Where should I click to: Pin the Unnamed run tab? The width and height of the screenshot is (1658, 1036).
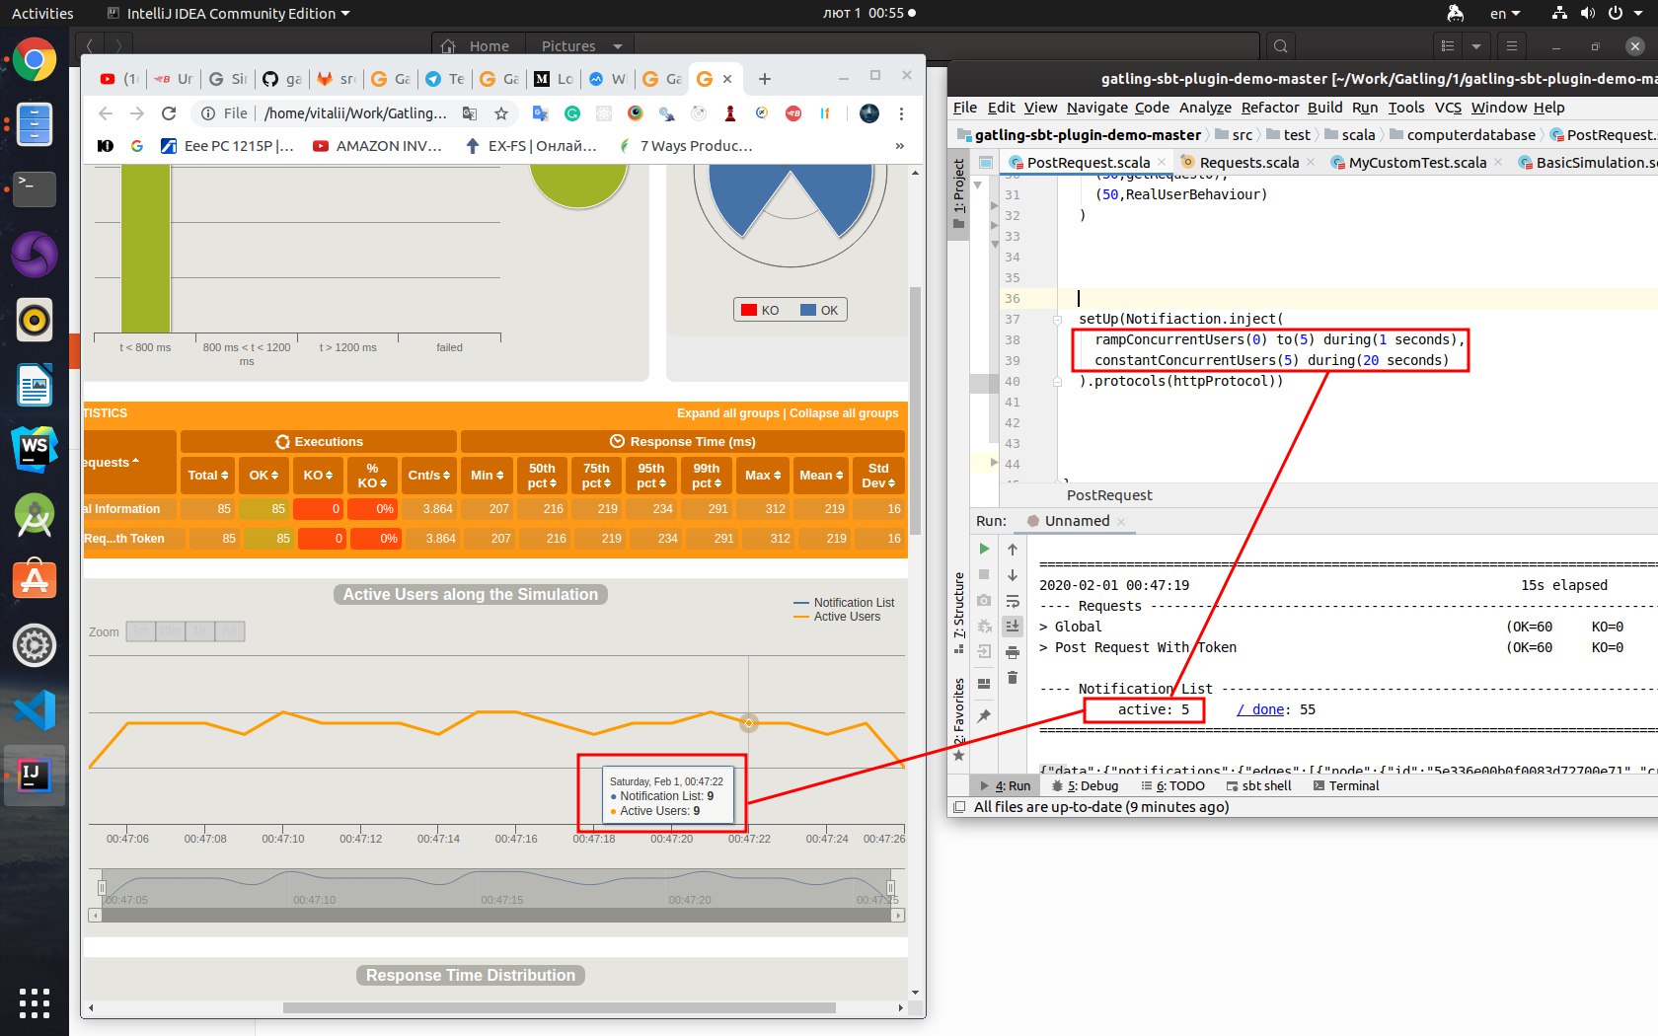[x=984, y=716]
